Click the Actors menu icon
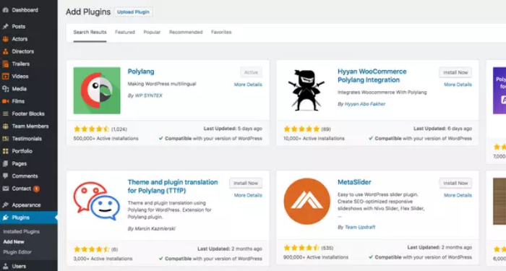The height and width of the screenshot is (271, 506). click(x=5, y=39)
